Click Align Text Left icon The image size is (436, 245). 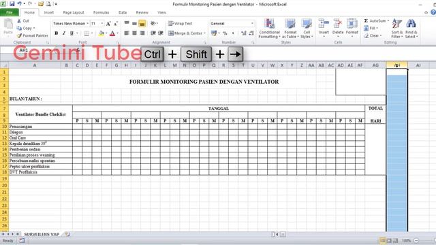[127, 33]
